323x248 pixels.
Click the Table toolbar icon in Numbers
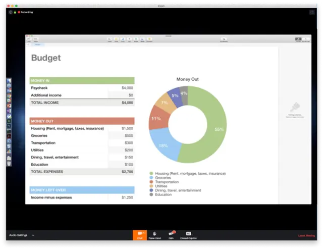(116, 39)
